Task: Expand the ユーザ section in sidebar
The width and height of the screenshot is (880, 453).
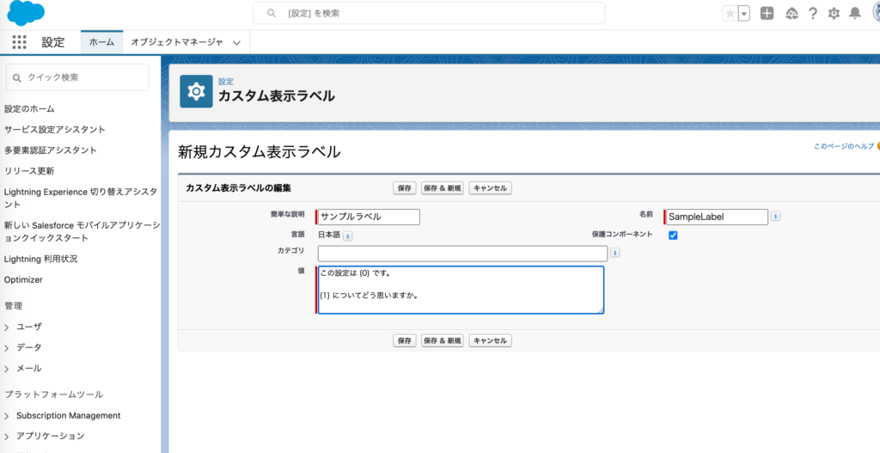Action: (8, 327)
